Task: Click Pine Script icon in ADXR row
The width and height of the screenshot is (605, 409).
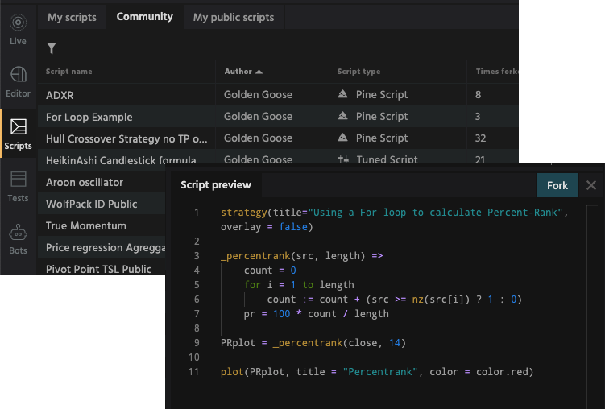Action: pos(342,94)
